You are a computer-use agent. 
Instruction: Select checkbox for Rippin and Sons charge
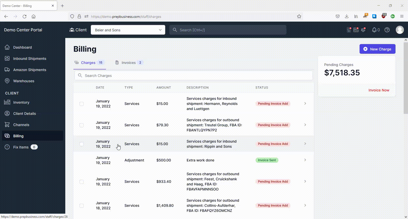pyautogui.click(x=82, y=144)
